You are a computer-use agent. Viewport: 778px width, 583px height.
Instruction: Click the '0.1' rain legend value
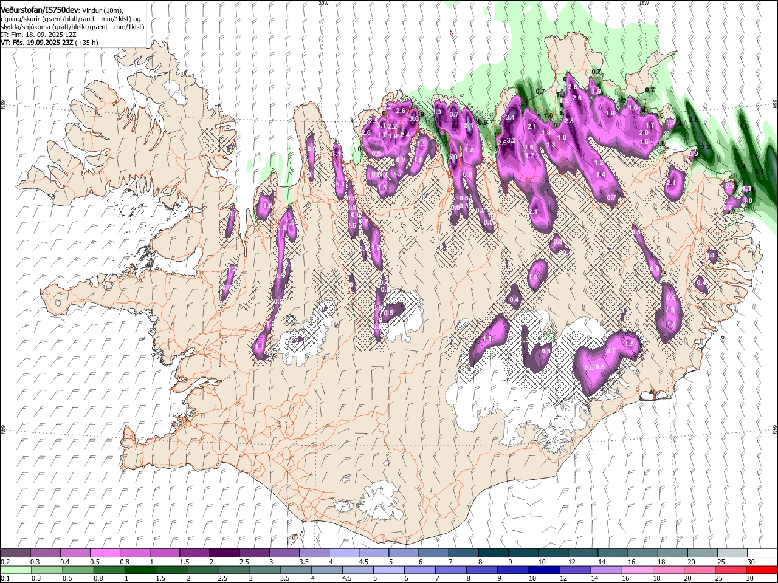(5, 579)
